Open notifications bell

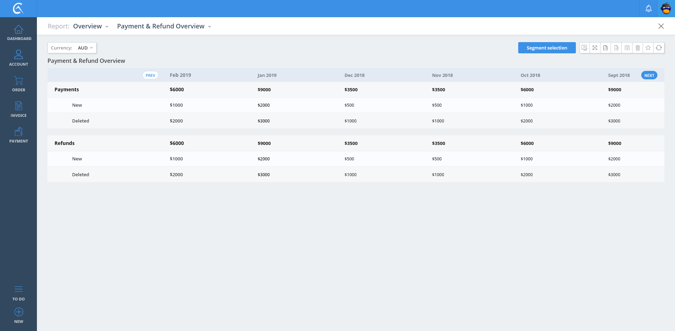click(648, 8)
